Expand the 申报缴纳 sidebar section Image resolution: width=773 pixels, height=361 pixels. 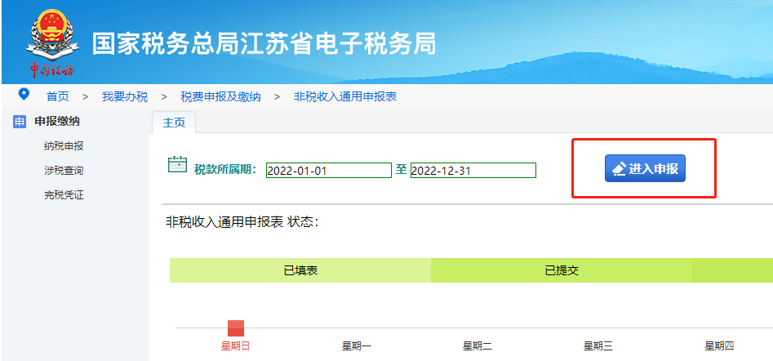tap(56, 122)
